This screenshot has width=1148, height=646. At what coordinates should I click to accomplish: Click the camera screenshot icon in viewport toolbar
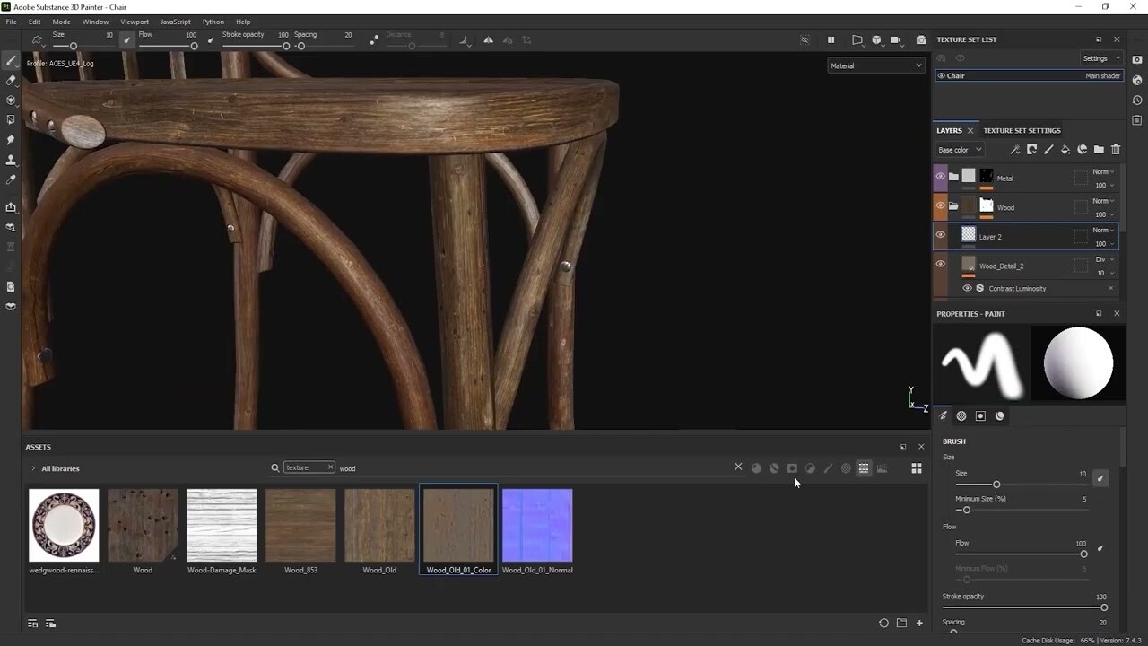[921, 40]
